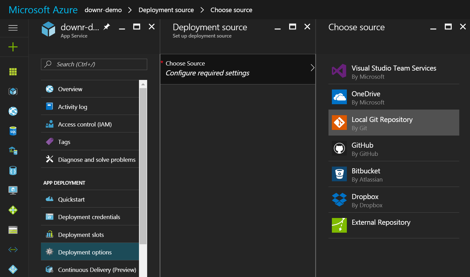The width and height of the screenshot is (470, 277).
Task: Pin the downr-demo blade to dashboard
Action: tap(106, 27)
